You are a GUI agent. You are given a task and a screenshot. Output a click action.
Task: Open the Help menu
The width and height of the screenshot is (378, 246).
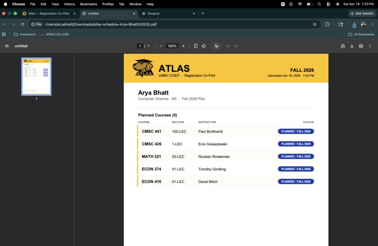150,4
